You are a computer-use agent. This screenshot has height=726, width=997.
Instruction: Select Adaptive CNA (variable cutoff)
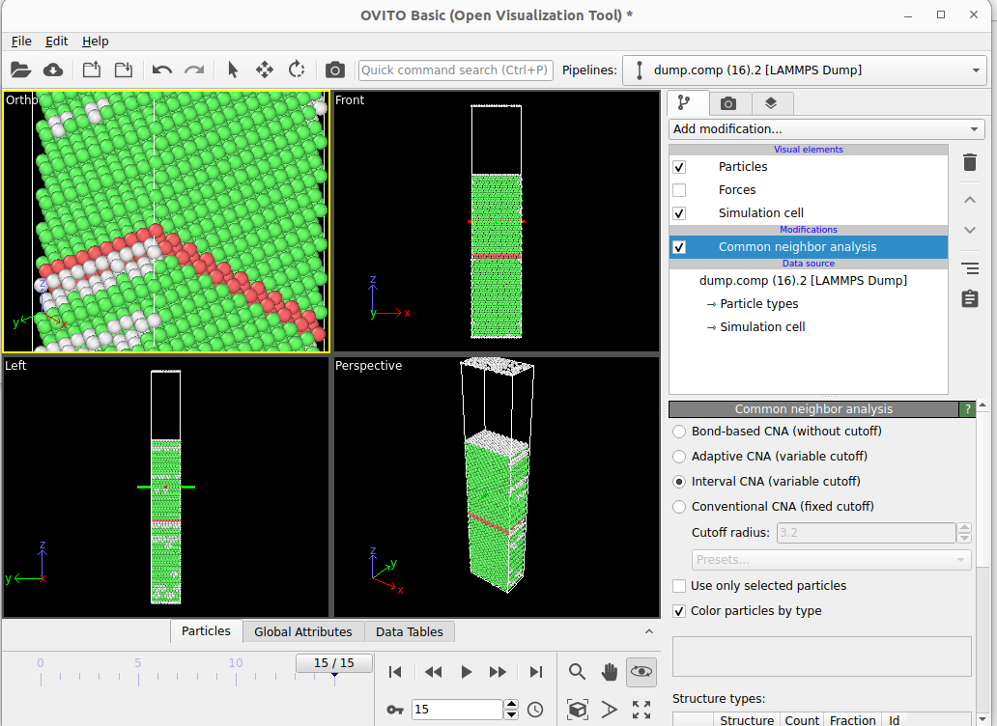pyautogui.click(x=679, y=457)
